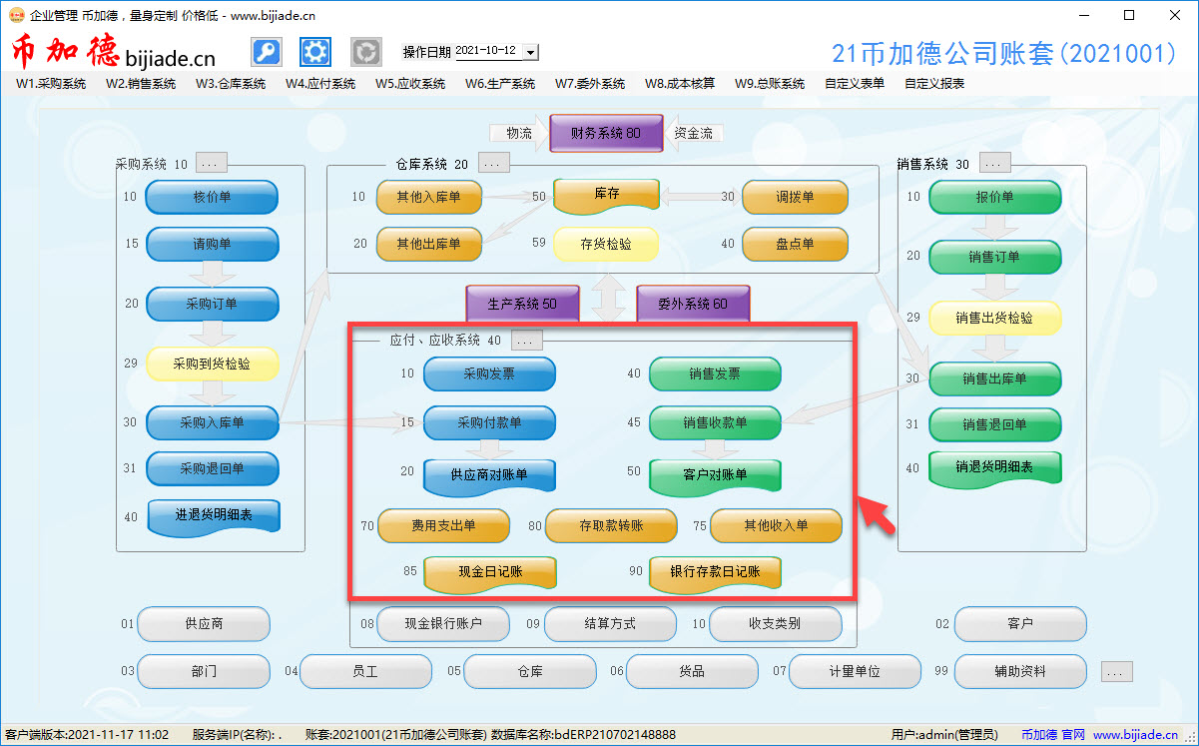Open the 银行存款日记账 bank journal node

715,572
